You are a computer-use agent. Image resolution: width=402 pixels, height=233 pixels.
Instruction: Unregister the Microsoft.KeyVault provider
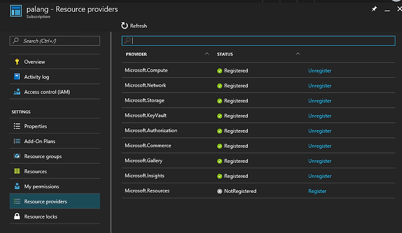point(320,116)
